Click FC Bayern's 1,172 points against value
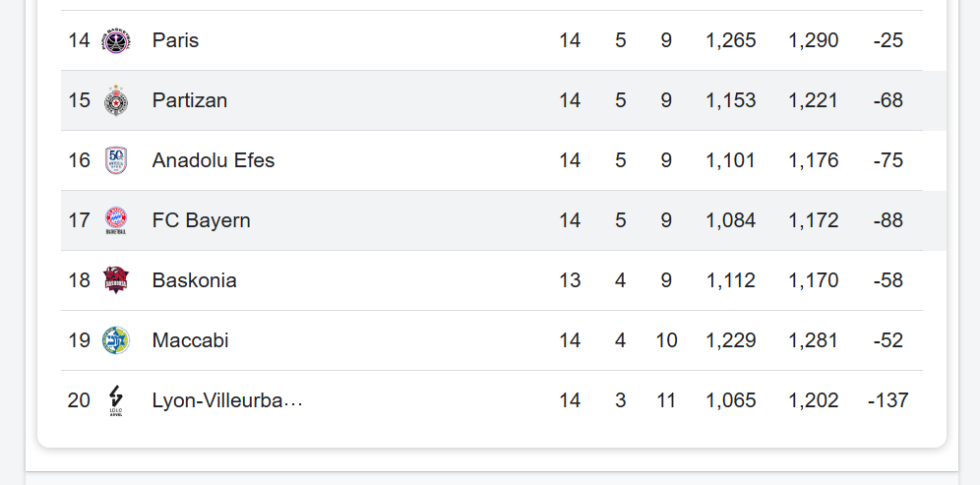This screenshot has height=485, width=980. coord(814,220)
